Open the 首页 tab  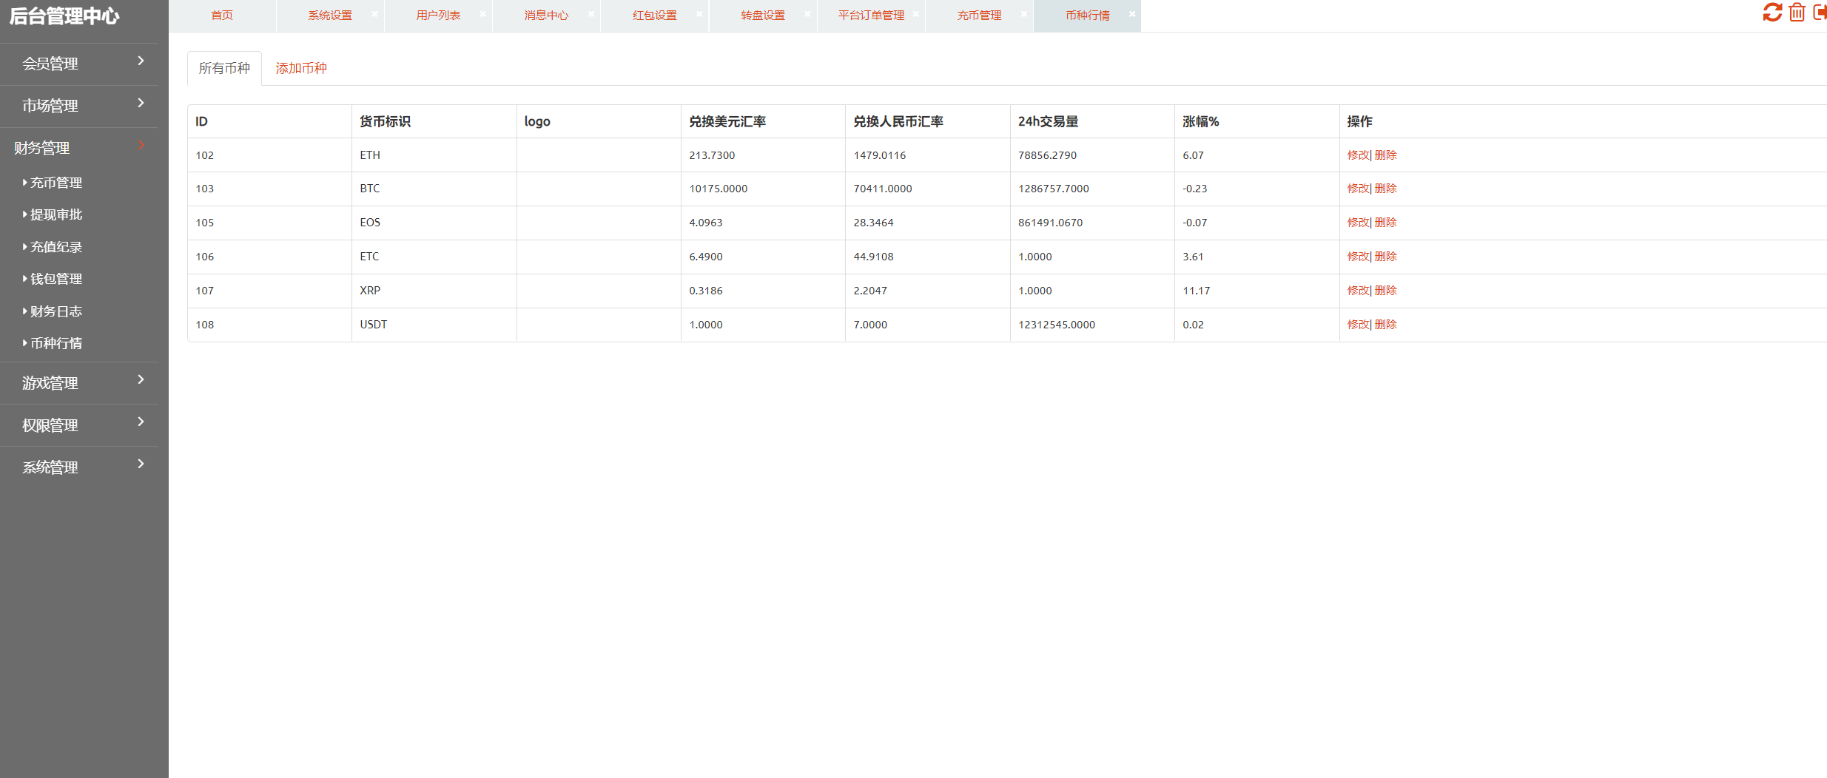coord(222,16)
